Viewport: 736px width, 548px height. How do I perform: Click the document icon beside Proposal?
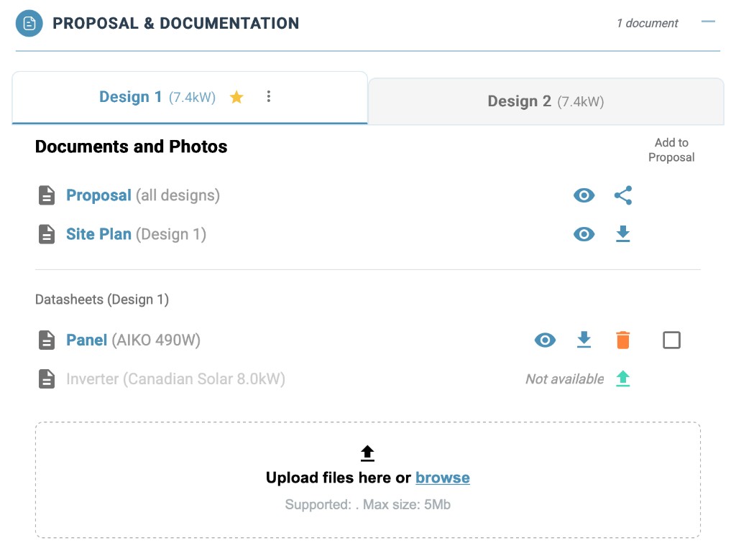pos(47,195)
